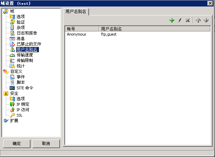The image size is (215, 157).
Task: Click the 用户名别名 user icon in tree
Action: [12, 50]
